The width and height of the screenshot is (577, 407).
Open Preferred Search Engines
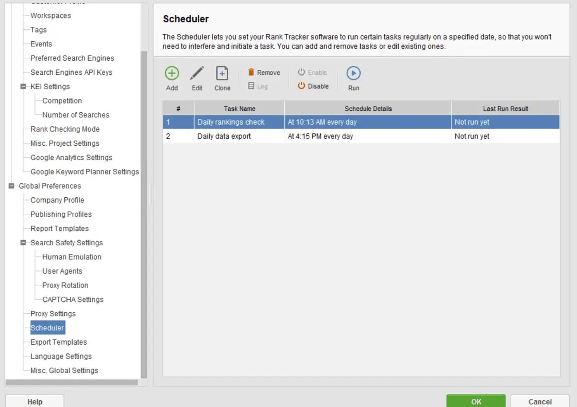[72, 58]
